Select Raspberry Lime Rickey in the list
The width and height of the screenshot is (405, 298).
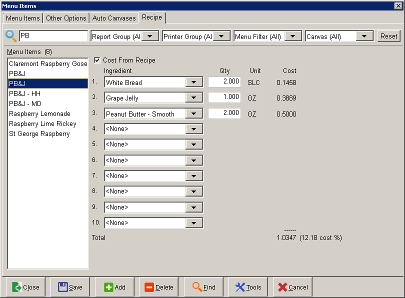click(x=48, y=123)
